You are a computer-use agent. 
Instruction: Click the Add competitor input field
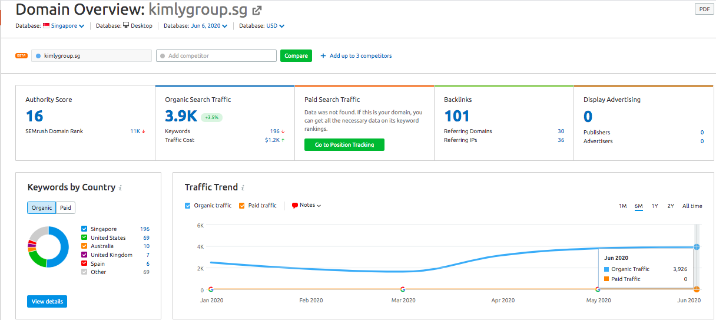coord(216,56)
